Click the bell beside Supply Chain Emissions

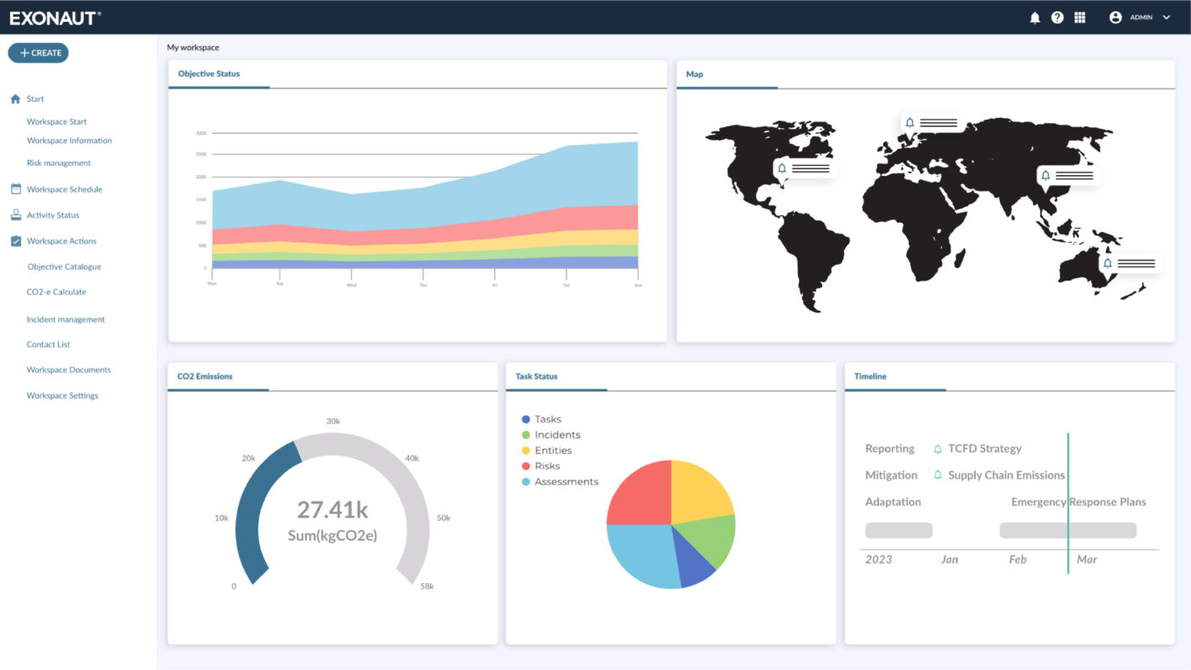pos(938,475)
